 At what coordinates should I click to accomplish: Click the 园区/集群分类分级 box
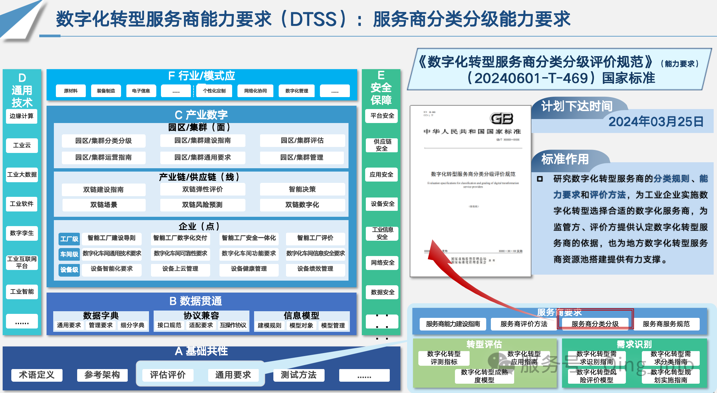click(x=103, y=141)
